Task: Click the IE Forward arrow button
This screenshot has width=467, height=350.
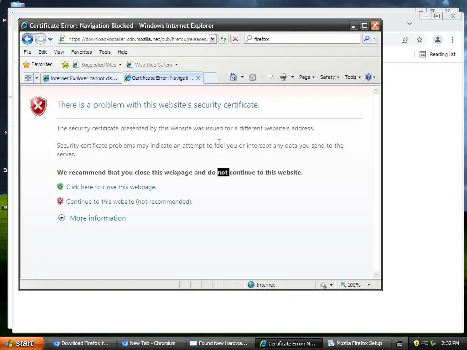Action: tap(40, 39)
